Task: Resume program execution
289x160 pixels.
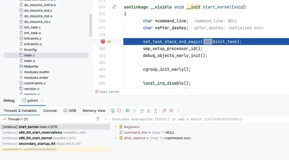Action: click(128, 110)
